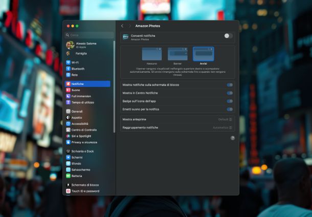The height and width of the screenshot is (217, 312).
Task: Open the Batteria label in sidebar
Action: click(x=77, y=176)
